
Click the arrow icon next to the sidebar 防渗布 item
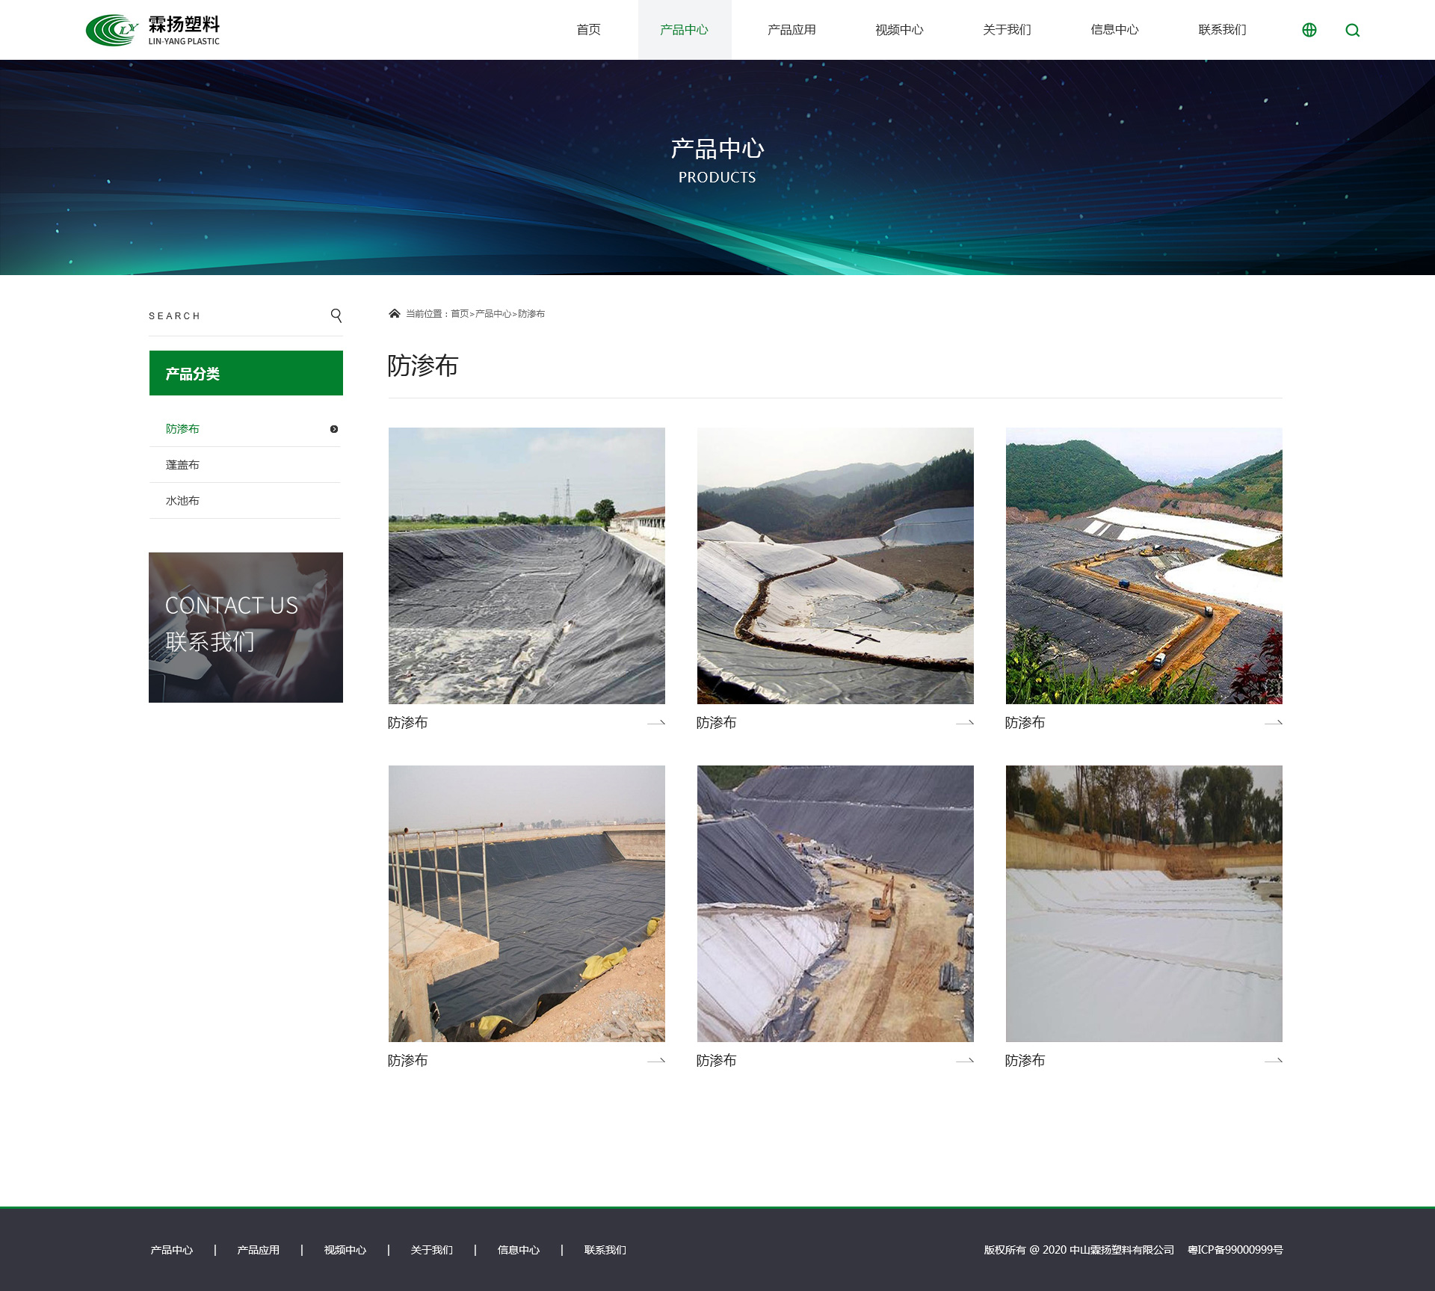point(334,429)
